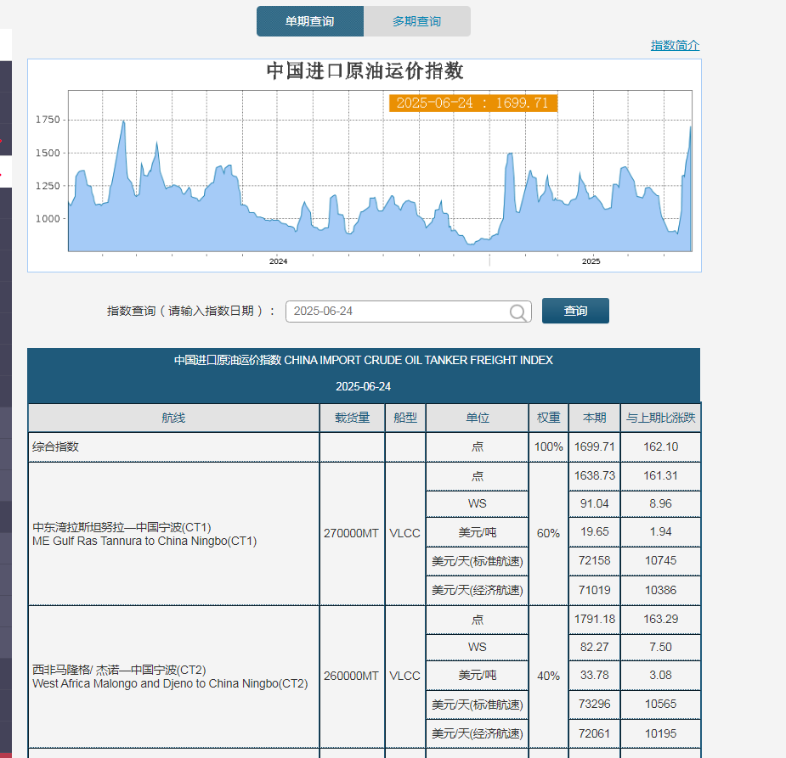Click the 1500 y-axis label
The height and width of the screenshot is (758, 786).
pos(48,153)
